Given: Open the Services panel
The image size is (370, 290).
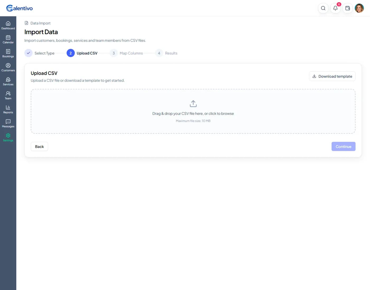Looking at the screenshot, I should [8, 81].
